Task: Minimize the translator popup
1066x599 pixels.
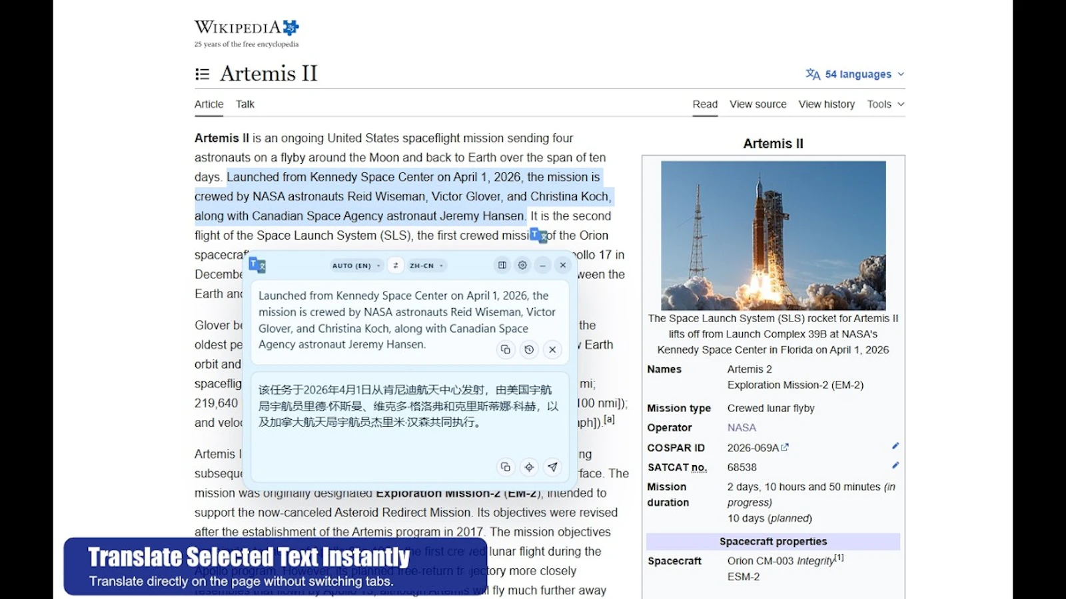Action: click(542, 266)
